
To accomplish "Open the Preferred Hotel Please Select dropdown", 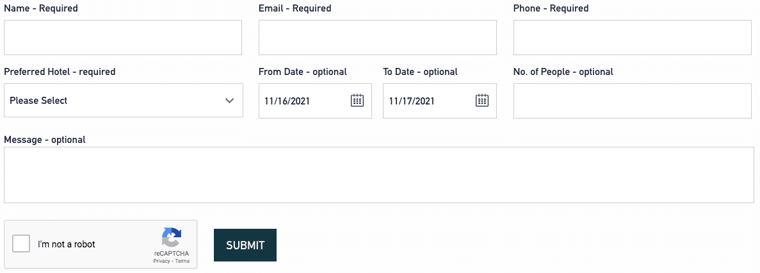I will pos(124,101).
